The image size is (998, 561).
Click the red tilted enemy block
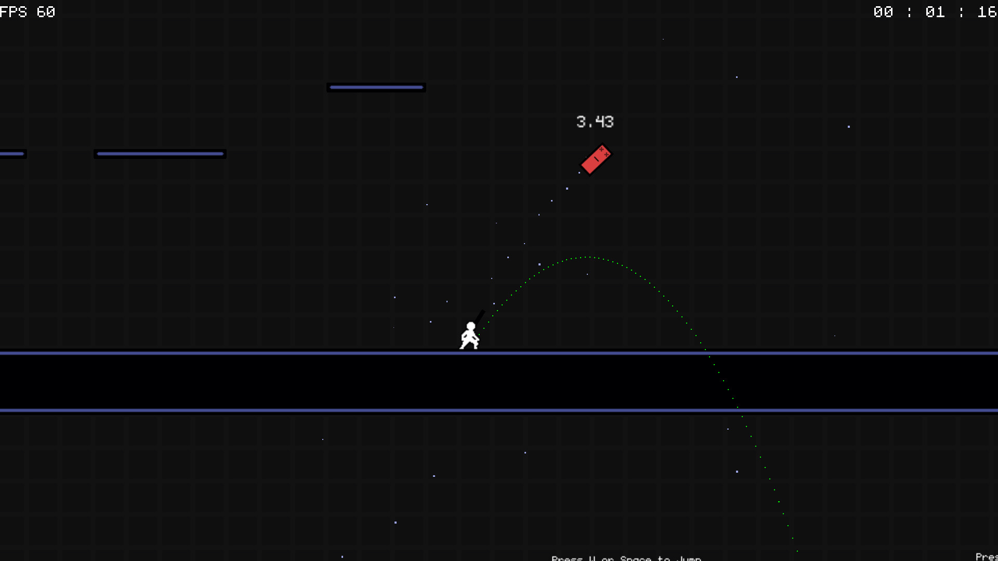click(596, 159)
